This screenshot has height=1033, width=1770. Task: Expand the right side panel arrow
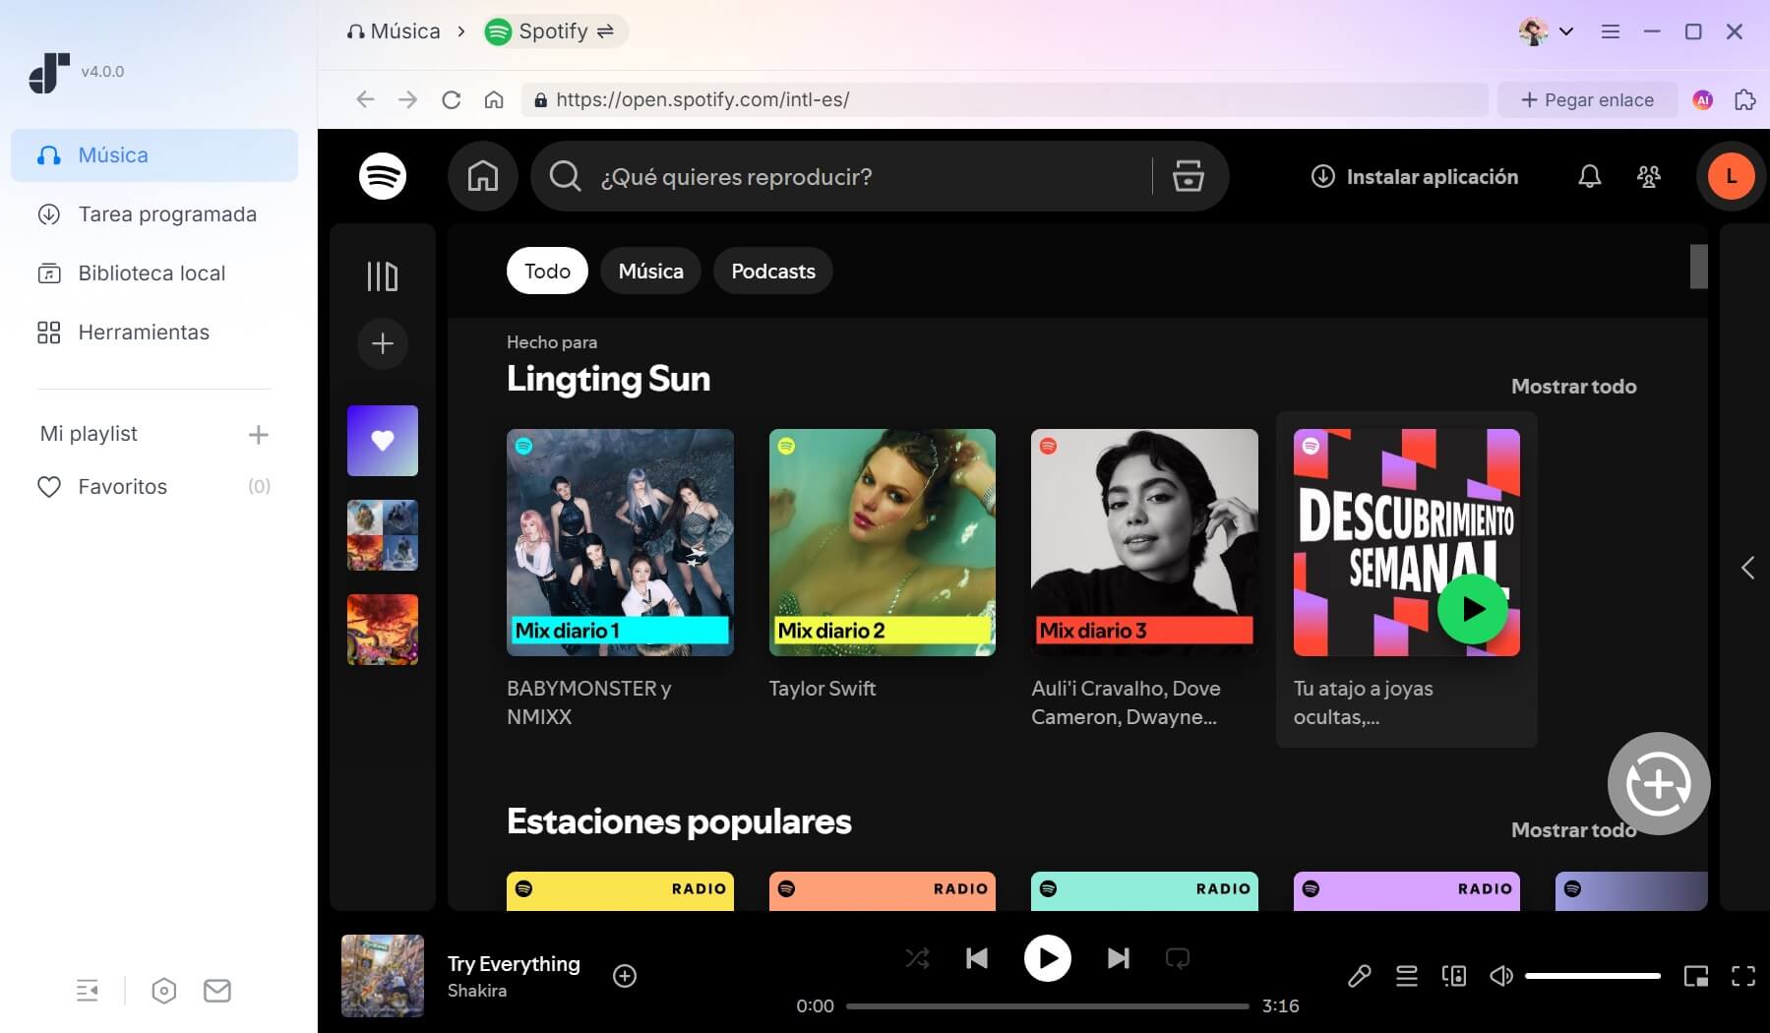click(x=1747, y=568)
